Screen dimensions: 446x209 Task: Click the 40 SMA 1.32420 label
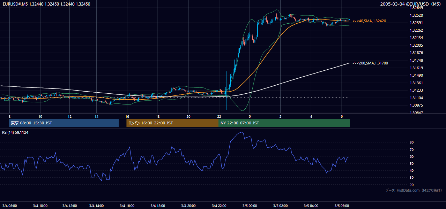tap(369, 21)
